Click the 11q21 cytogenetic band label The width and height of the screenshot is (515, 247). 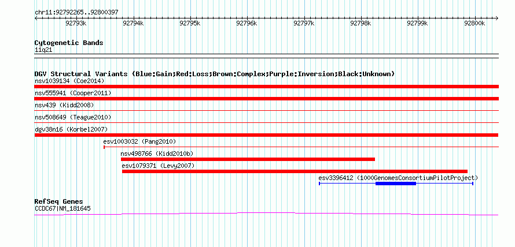click(x=43, y=50)
